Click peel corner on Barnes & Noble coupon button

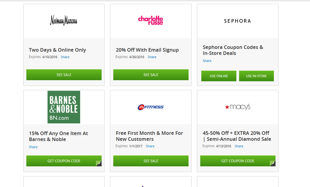[x=99, y=163]
